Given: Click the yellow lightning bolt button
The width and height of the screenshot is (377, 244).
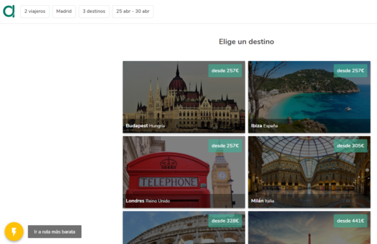Looking at the screenshot, I should coord(14,232).
